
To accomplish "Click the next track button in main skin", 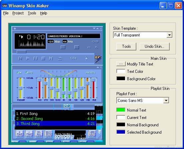I will (x=51, y=58).
